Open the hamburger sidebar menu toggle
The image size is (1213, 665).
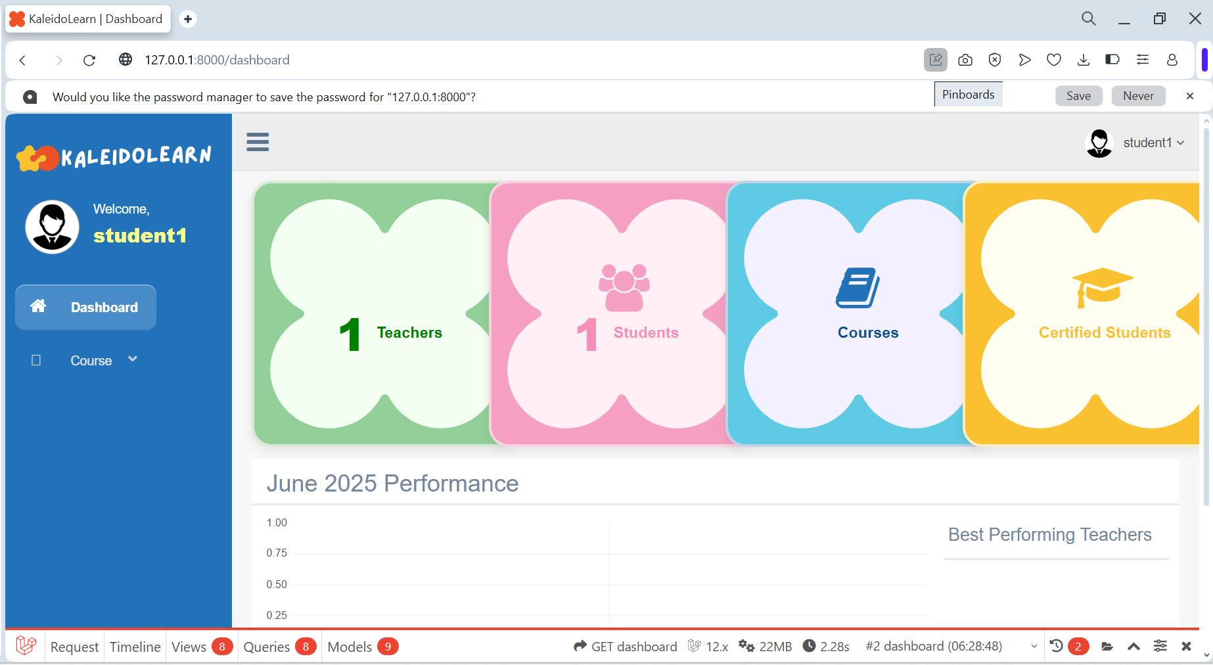tap(258, 142)
